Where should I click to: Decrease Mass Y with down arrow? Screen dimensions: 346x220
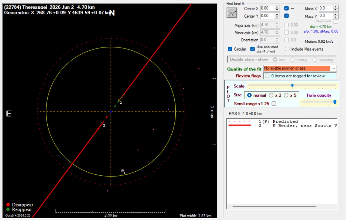coord(336,17)
